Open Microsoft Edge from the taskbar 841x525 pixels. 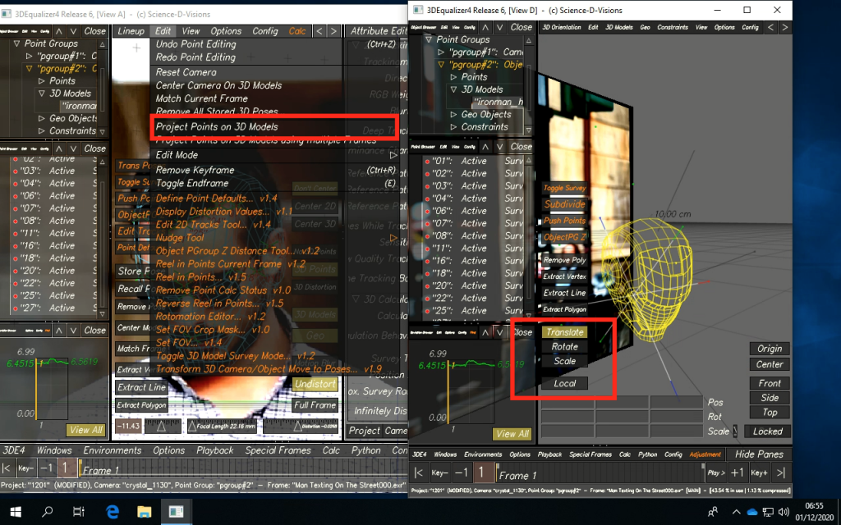pos(113,511)
